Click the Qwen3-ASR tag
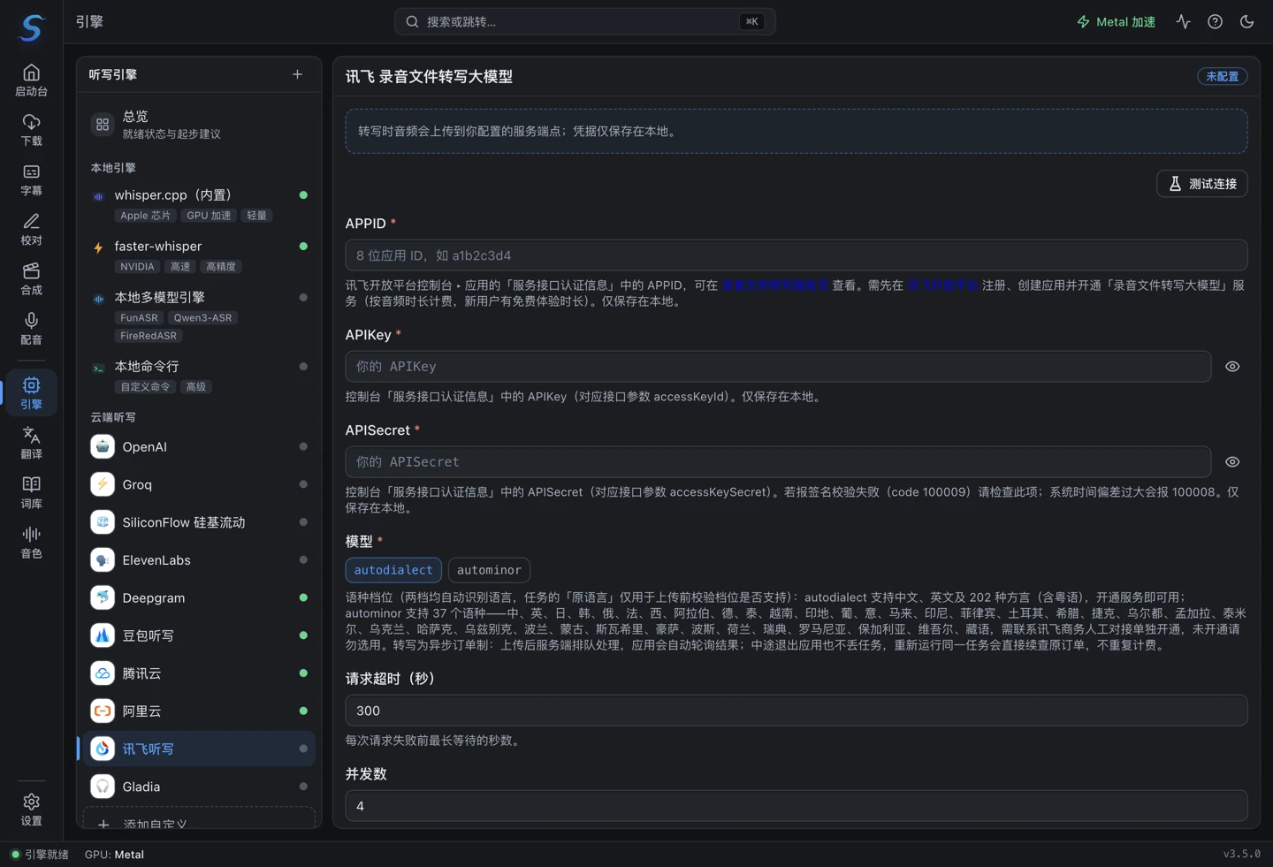This screenshot has height=867, width=1273. click(202, 318)
